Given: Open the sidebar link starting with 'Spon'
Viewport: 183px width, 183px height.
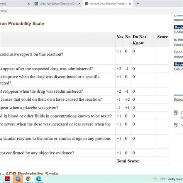Looking at the screenshot, I should (x=178, y=54).
